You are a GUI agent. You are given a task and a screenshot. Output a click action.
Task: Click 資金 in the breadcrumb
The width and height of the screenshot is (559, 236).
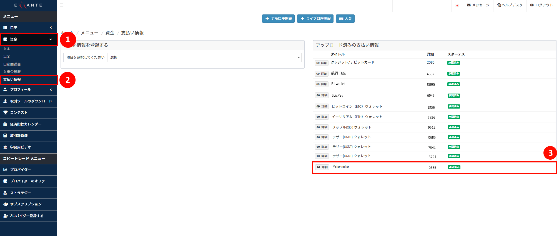(110, 33)
